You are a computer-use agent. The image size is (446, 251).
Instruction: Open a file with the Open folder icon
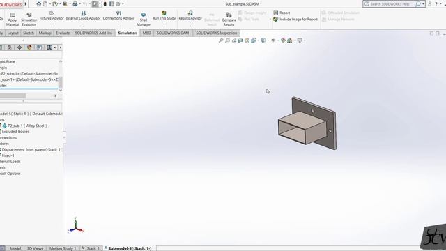pyautogui.click(x=55, y=4)
